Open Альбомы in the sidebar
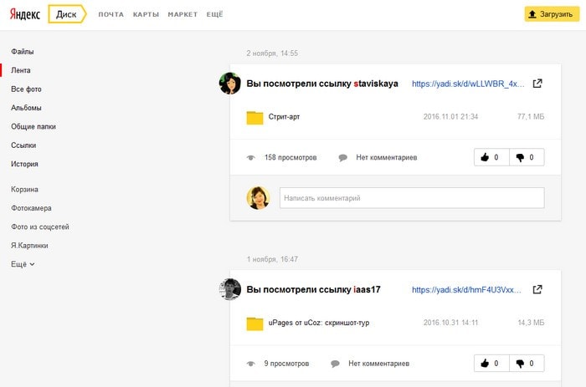Viewport: 586px width, 387px height. 26,108
